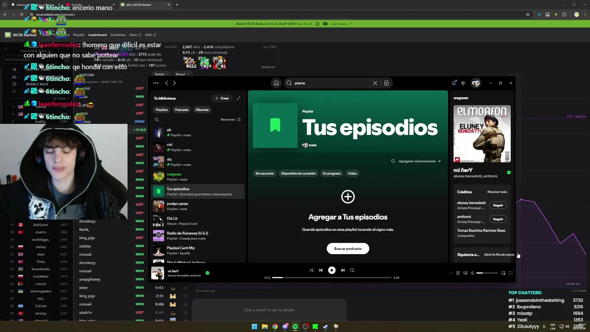Image resolution: width=590 pixels, height=332 pixels.
Task: Open Spotify three-dots main menu
Action: pyautogui.click(x=156, y=83)
